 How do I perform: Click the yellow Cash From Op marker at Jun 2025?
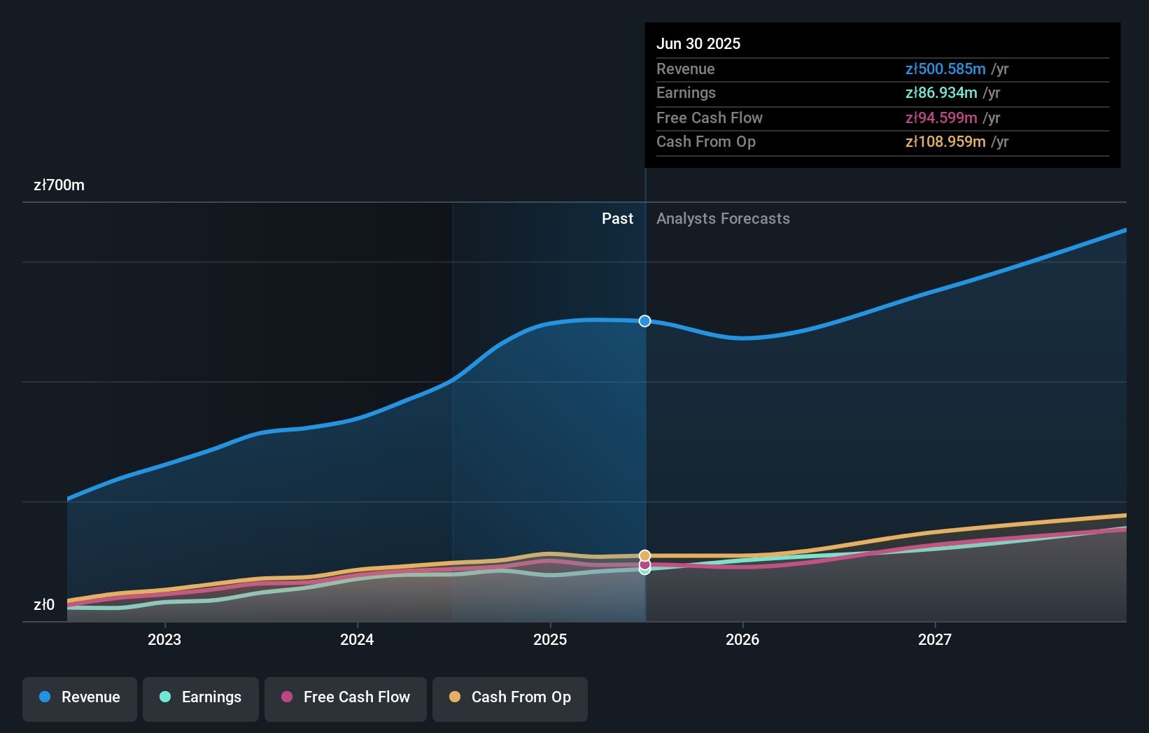[644, 555]
